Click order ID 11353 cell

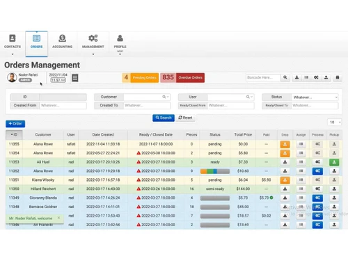(x=14, y=162)
